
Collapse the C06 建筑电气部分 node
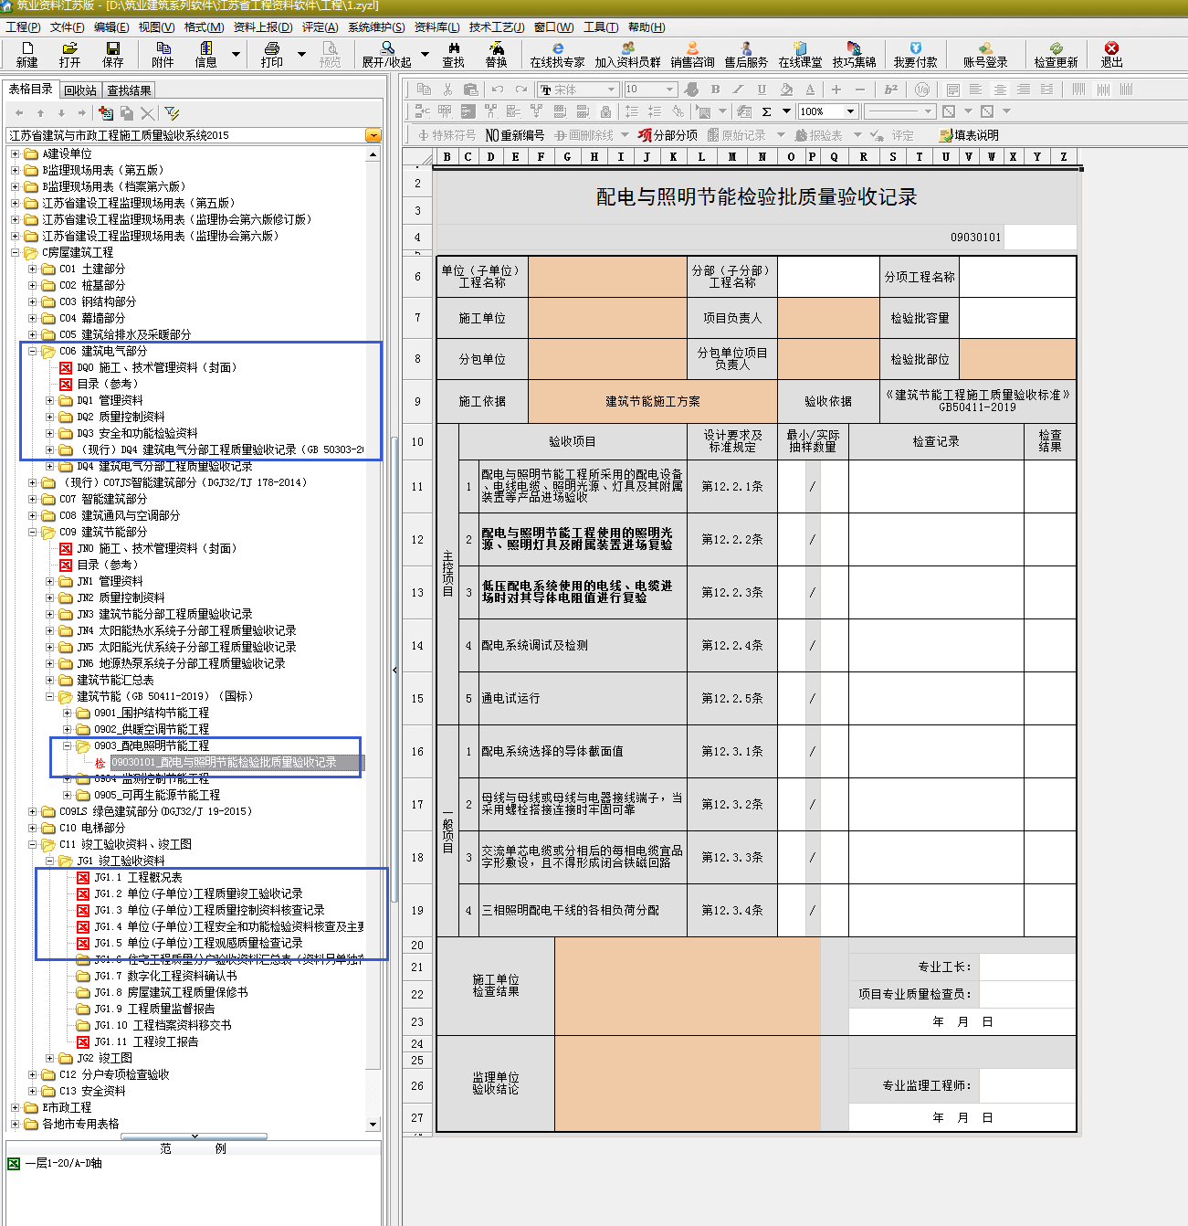(33, 351)
